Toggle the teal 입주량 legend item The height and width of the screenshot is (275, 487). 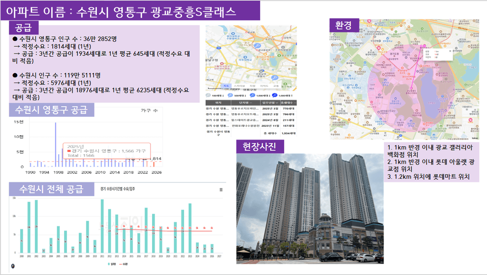click(112, 264)
